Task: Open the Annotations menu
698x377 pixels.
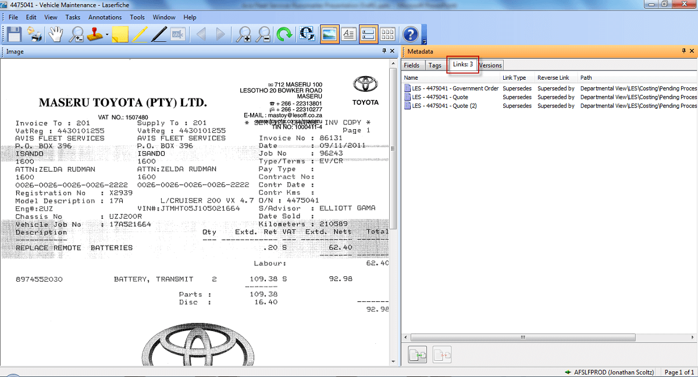Action: (105, 17)
